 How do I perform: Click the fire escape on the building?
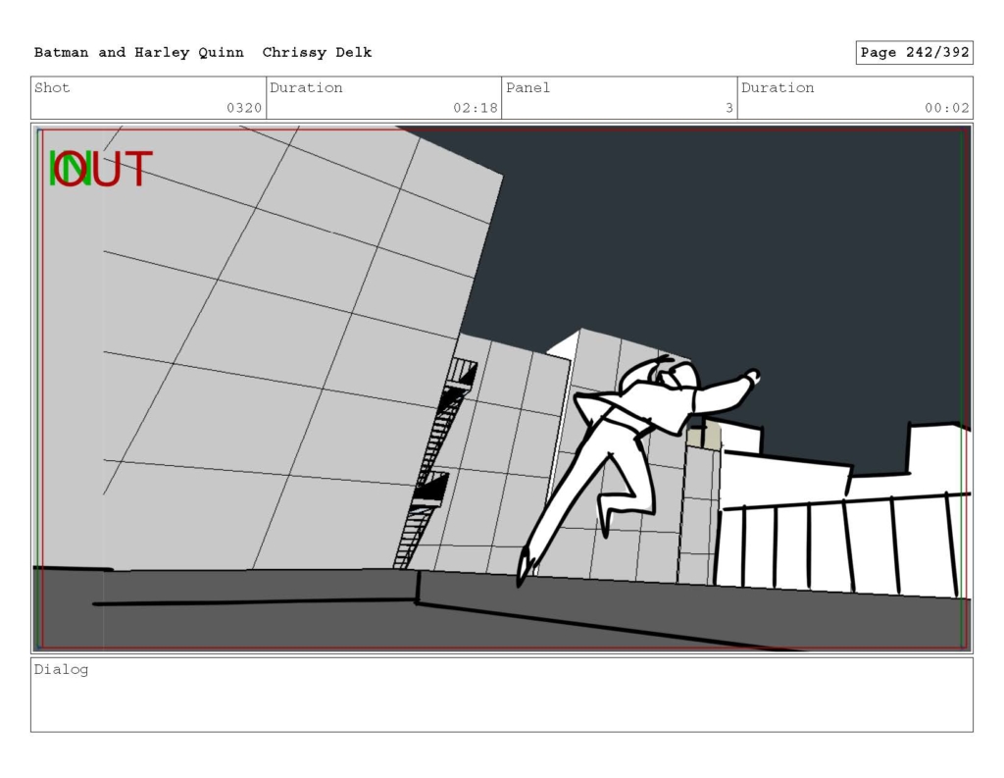[x=436, y=461]
